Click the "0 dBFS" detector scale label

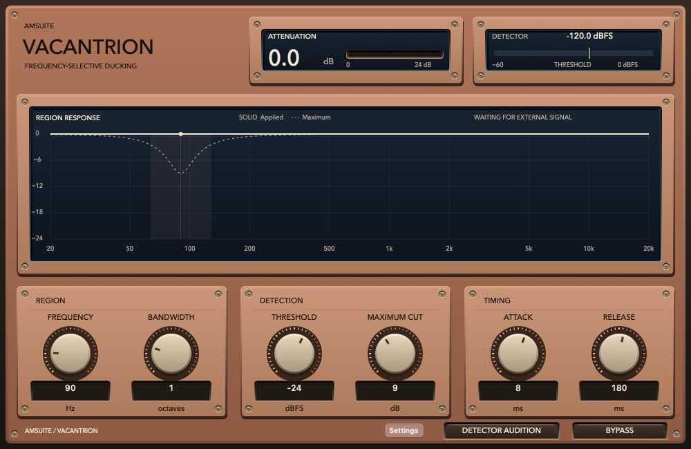(627, 65)
